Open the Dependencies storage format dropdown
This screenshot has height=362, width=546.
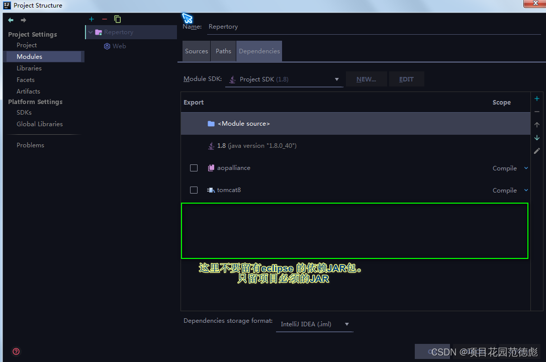click(314, 324)
